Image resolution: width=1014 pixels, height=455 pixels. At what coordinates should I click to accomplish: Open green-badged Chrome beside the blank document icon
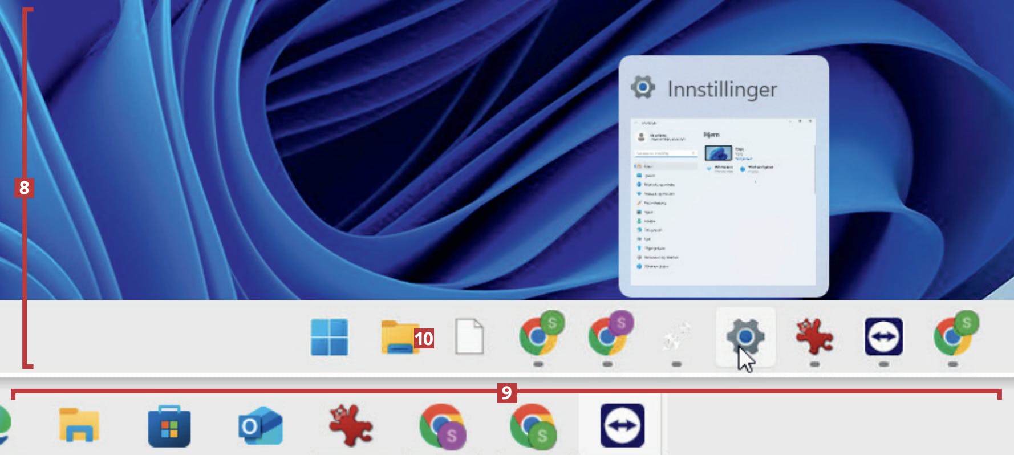(x=539, y=336)
